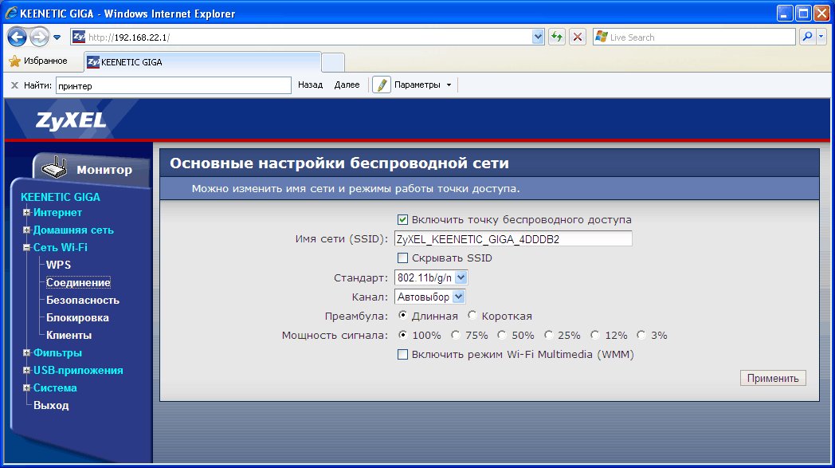The width and height of the screenshot is (835, 468).
Task: Expand the Фильтры tree node
Action: [26, 352]
